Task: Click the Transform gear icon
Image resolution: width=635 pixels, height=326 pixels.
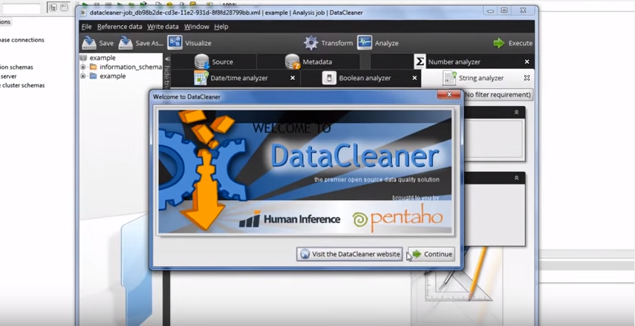Action: pyautogui.click(x=310, y=43)
